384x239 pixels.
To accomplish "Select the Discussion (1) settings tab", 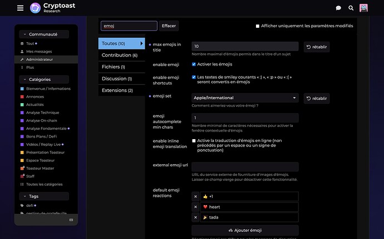I will (122, 79).
